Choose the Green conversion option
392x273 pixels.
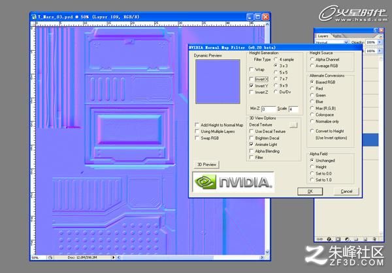tap(312, 95)
